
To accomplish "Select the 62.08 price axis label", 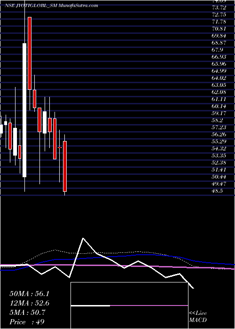I will click(x=219, y=92).
